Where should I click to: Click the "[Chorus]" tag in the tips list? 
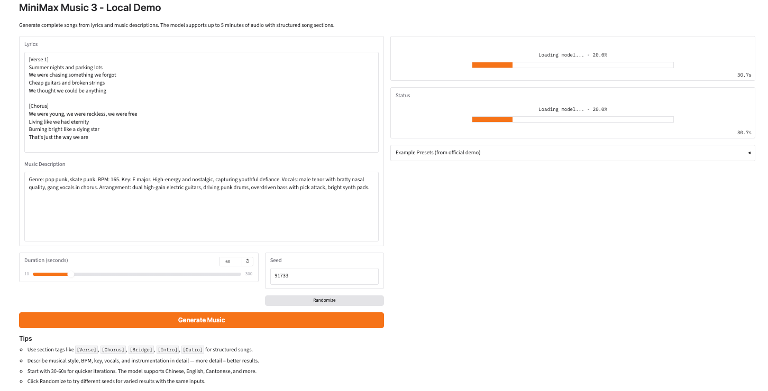113,350
